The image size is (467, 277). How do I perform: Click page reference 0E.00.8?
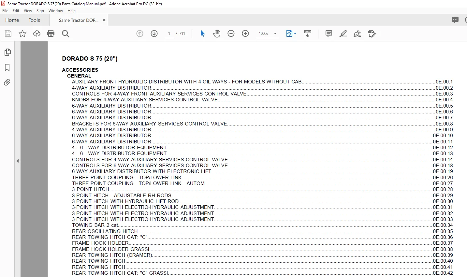tap(444, 124)
